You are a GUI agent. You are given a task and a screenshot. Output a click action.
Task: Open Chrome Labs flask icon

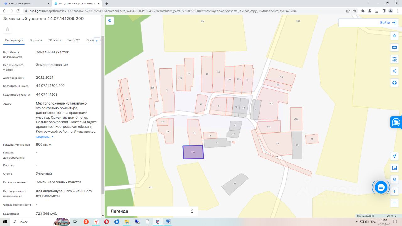[370, 11]
